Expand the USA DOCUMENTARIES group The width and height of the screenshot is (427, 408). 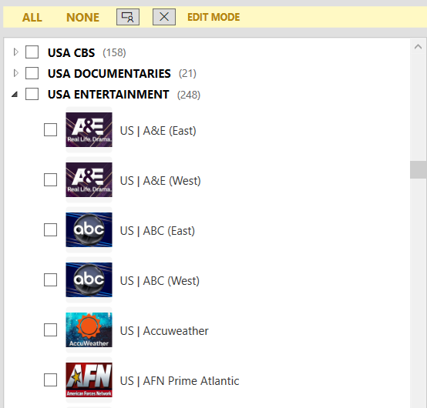(x=15, y=73)
